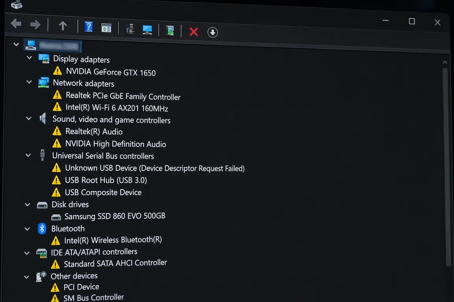454x302 pixels.
Task: Click the device tree view toolbar icon
Action: [130, 29]
